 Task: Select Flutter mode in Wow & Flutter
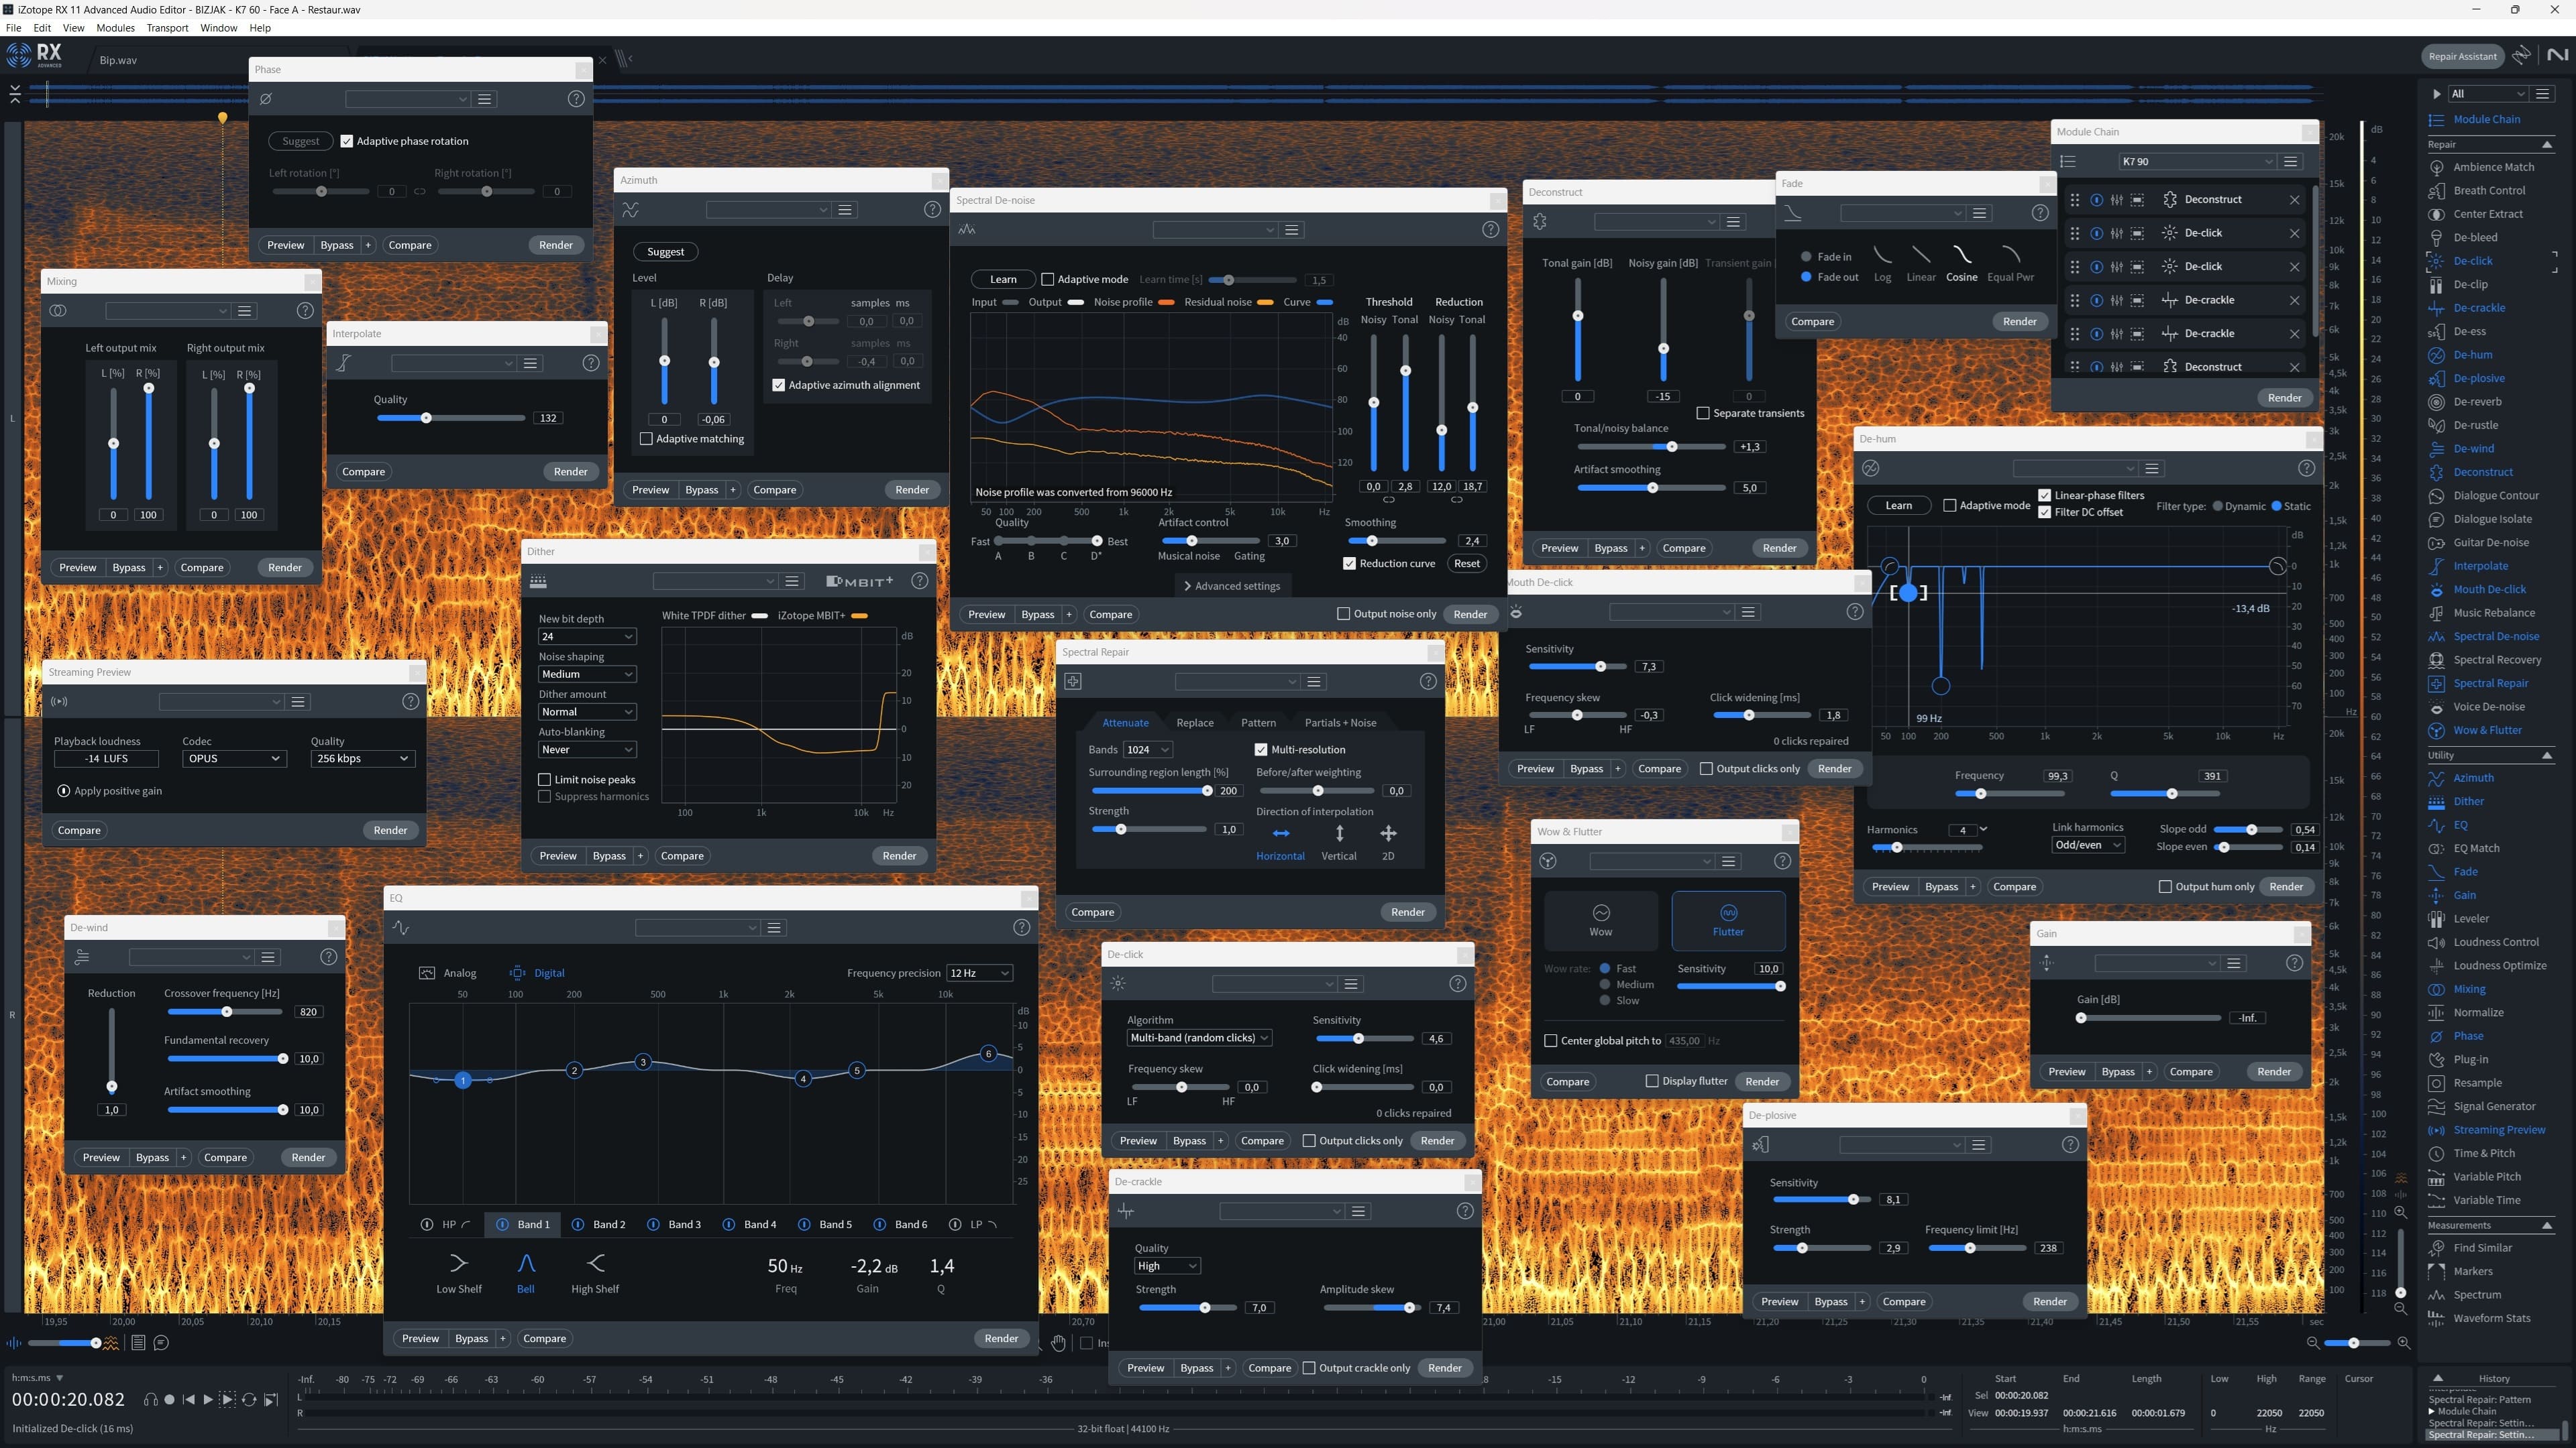(x=1728, y=920)
